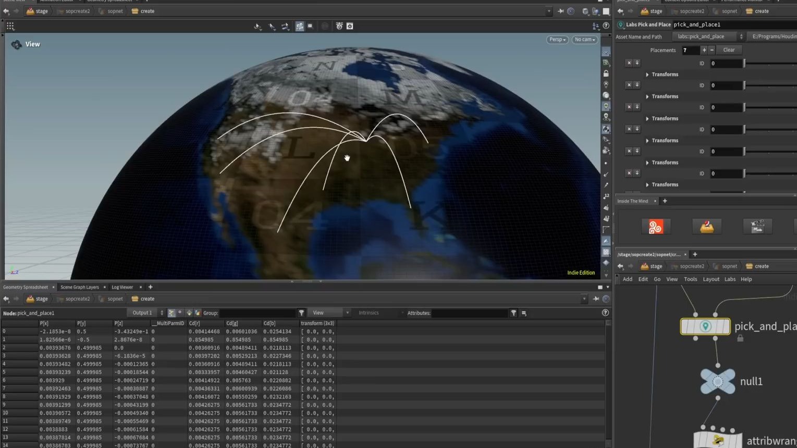
Task: Click the Placements count field
Action: point(691,50)
